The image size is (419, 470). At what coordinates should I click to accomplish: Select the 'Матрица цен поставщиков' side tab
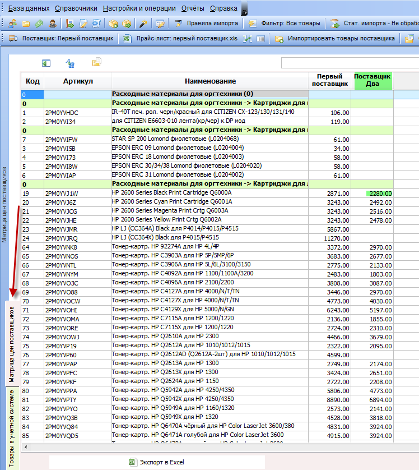tap(12, 344)
